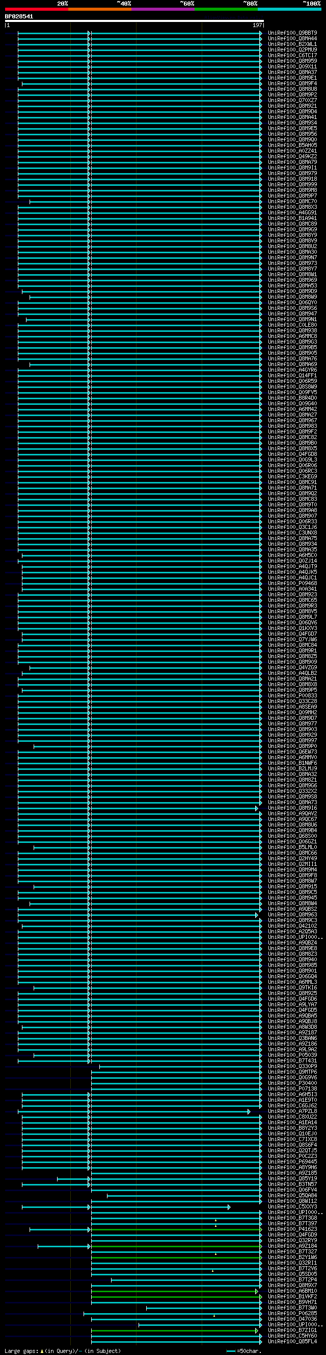Click the green alignment bar for UniRef100_B7ZIG1
Viewport: 326px width, 1355px height.
175,1332
